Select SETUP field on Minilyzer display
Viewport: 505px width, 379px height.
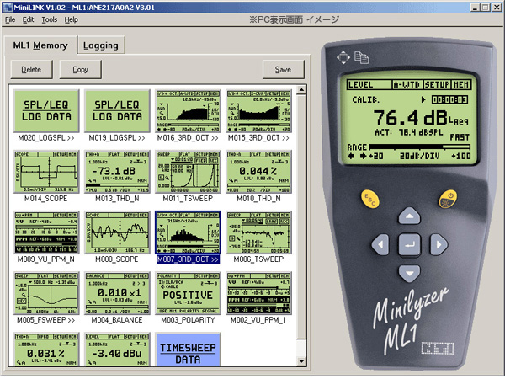437,85
